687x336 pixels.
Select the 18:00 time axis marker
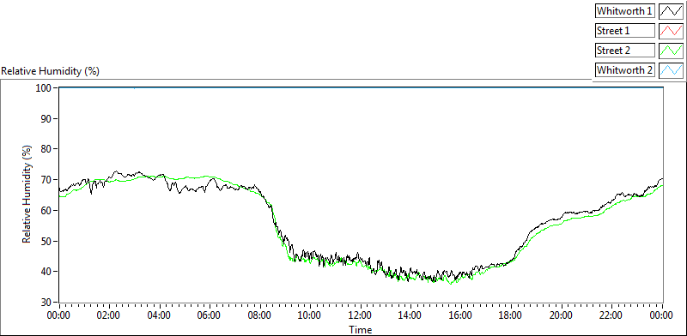tap(511, 315)
